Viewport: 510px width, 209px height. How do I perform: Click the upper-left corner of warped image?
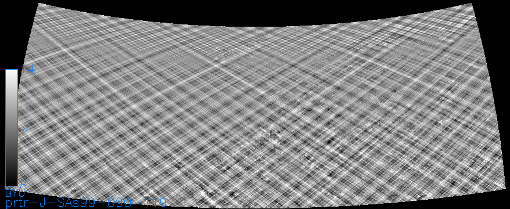pyautogui.click(x=39, y=3)
